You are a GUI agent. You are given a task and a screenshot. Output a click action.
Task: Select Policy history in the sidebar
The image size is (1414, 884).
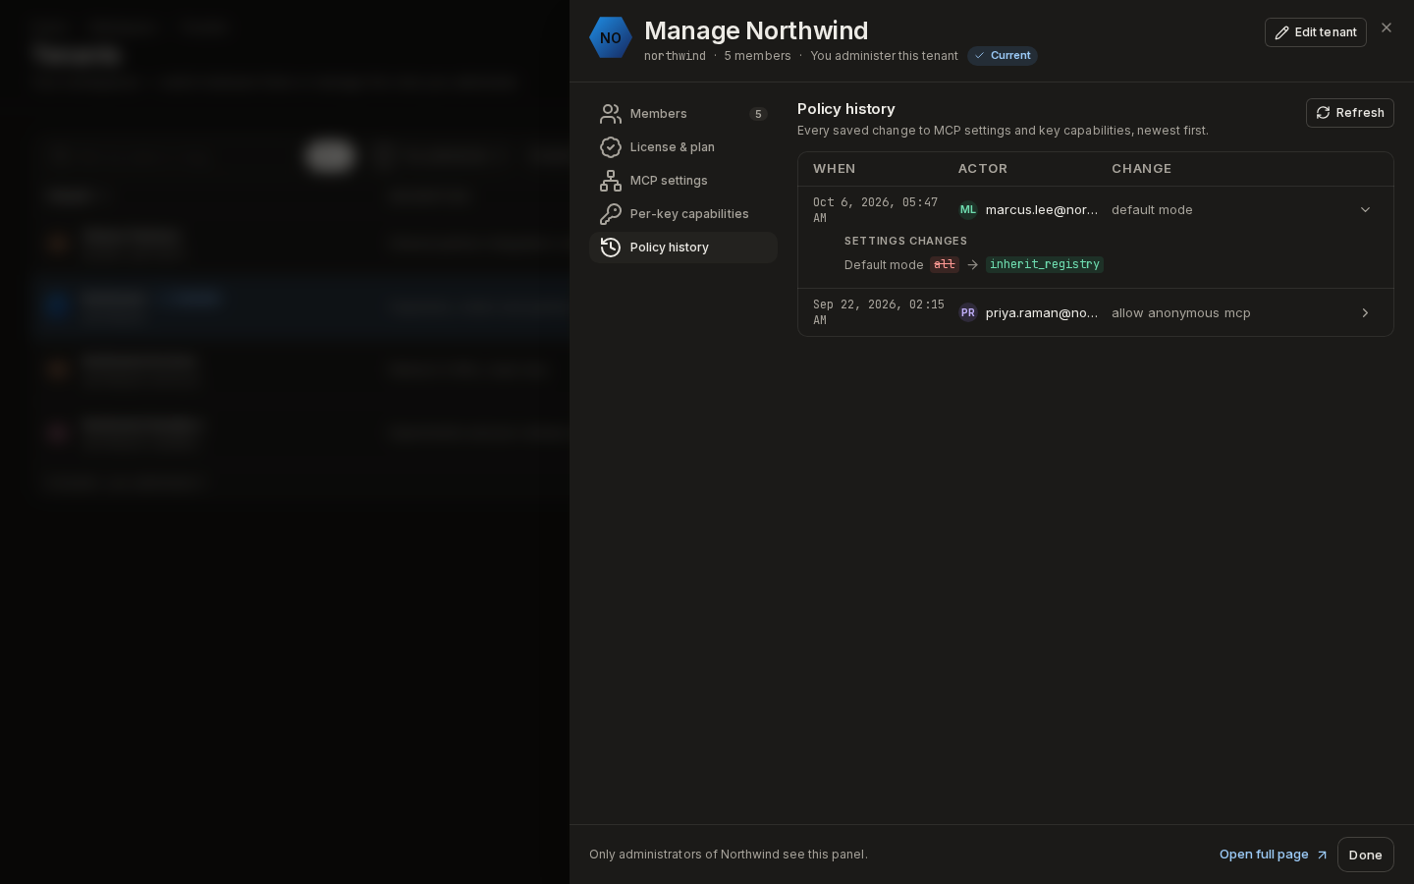pyautogui.click(x=683, y=248)
